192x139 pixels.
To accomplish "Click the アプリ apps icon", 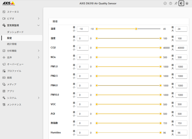I will (x=4, y=91).
